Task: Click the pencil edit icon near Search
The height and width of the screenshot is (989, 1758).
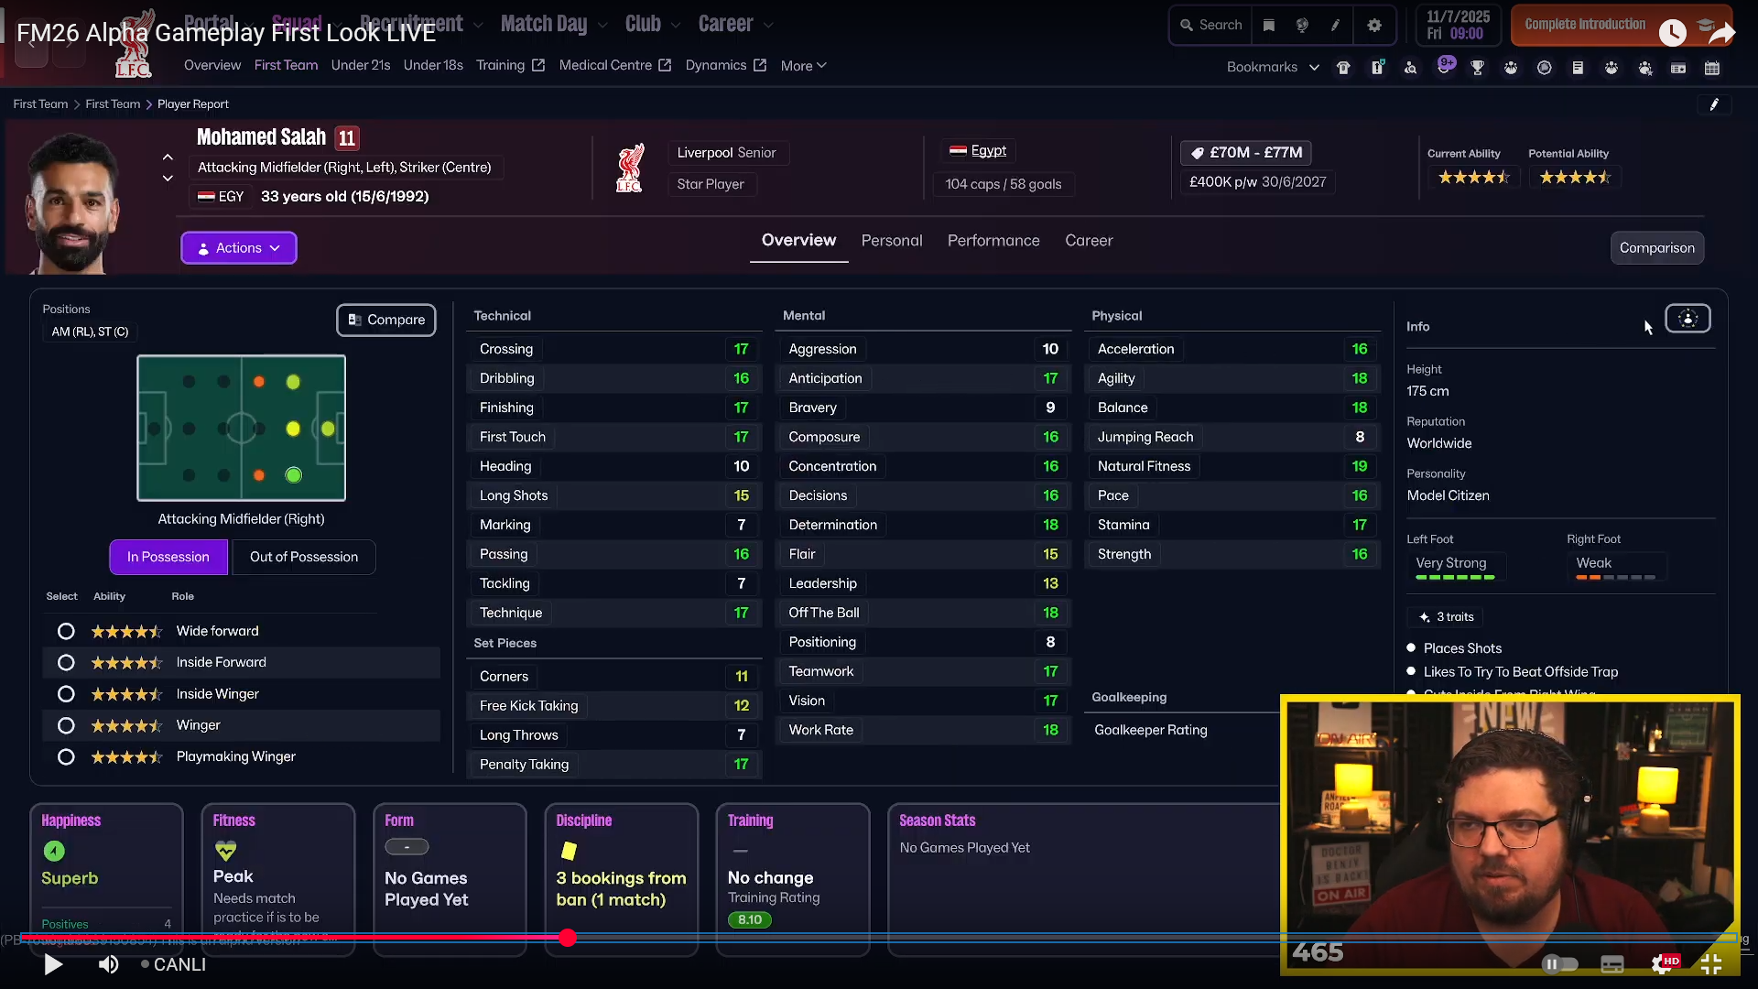Action: click(x=1335, y=26)
